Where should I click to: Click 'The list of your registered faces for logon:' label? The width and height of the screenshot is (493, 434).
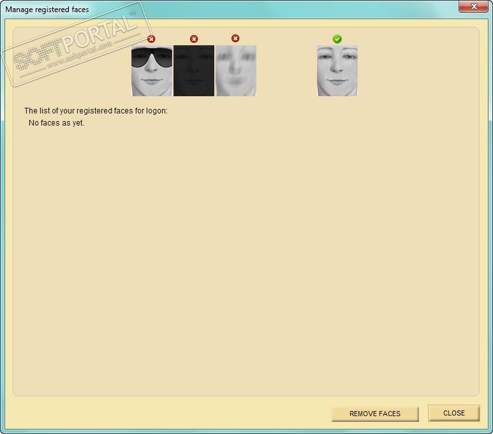96,111
